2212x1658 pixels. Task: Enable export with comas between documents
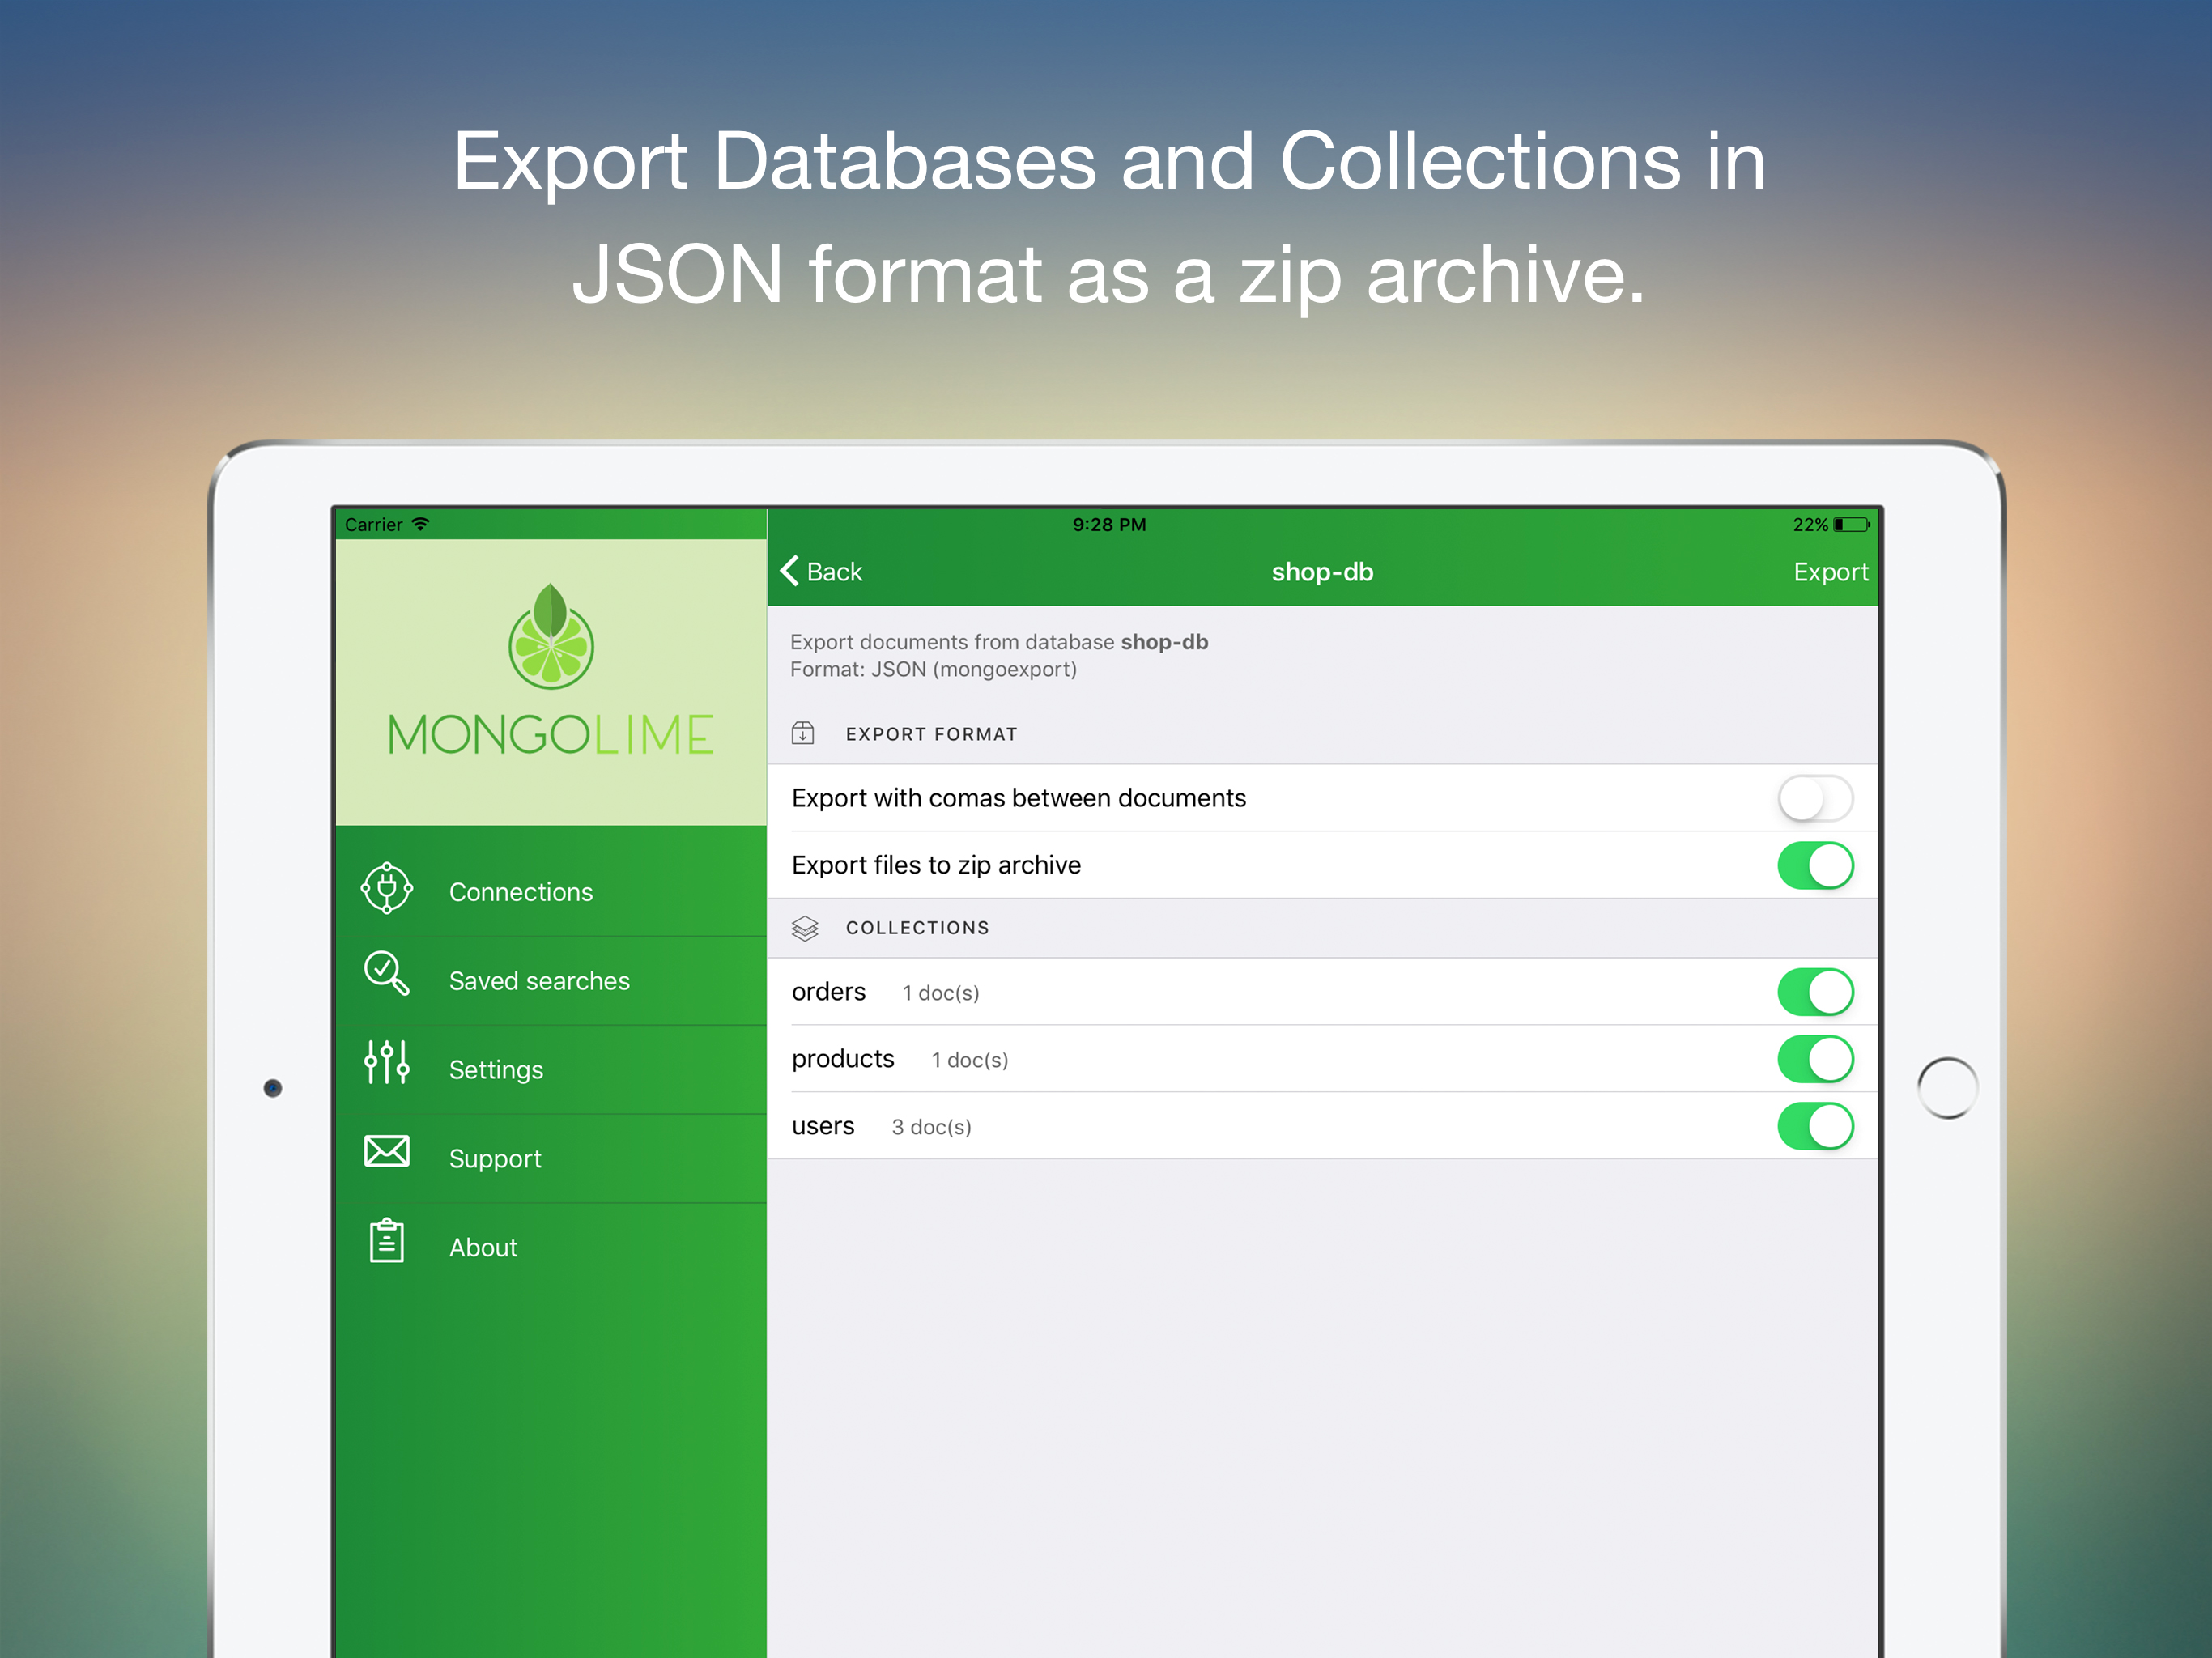tap(1815, 799)
